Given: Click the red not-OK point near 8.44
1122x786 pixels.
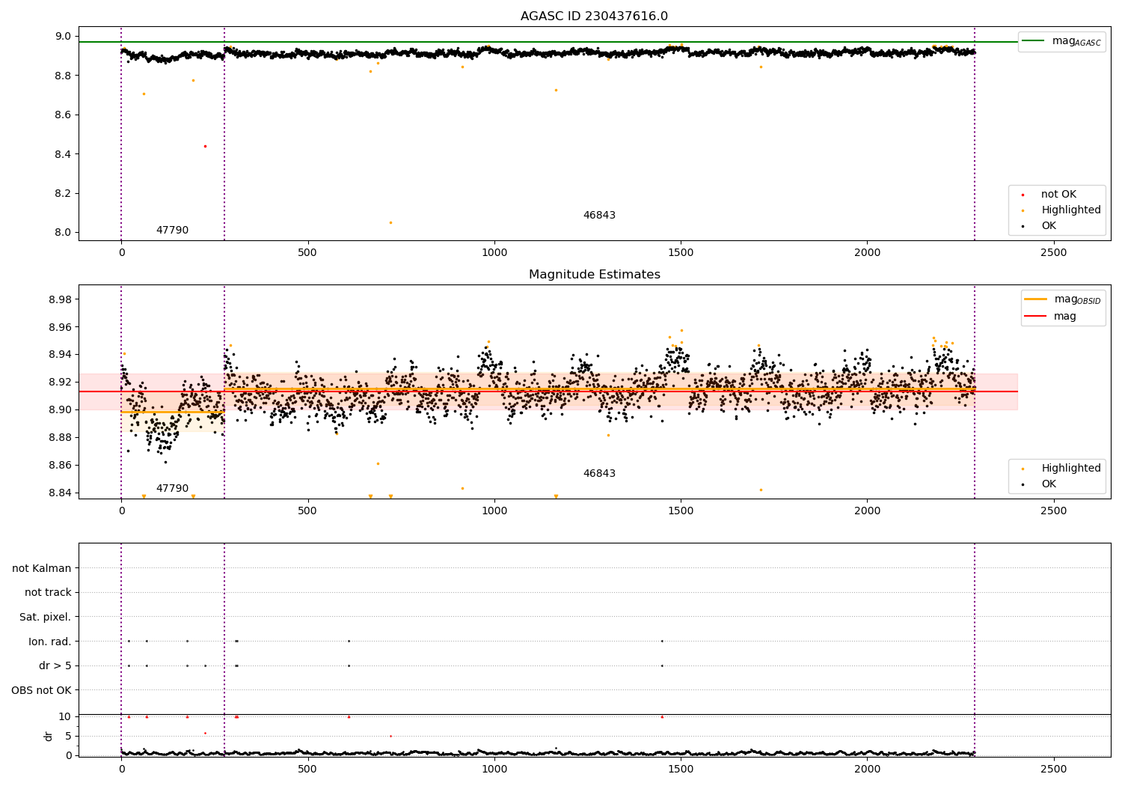Looking at the screenshot, I should pos(205,146).
